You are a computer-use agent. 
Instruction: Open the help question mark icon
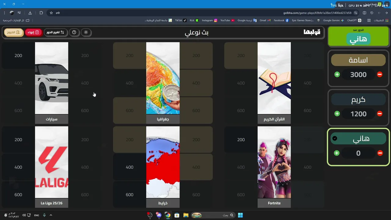(74, 32)
